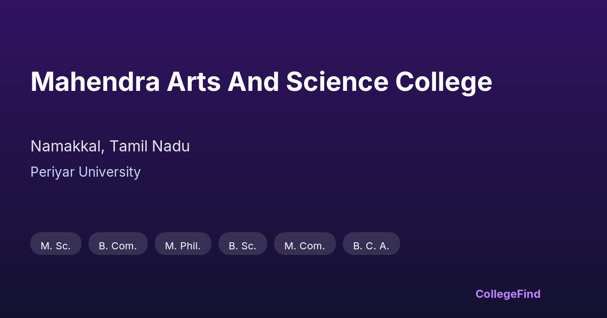Click the Namakkal, Tamil Nadu location line

coord(110,146)
